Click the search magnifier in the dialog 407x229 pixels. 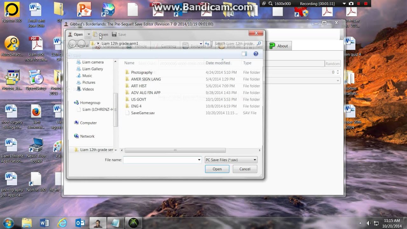coord(259,44)
